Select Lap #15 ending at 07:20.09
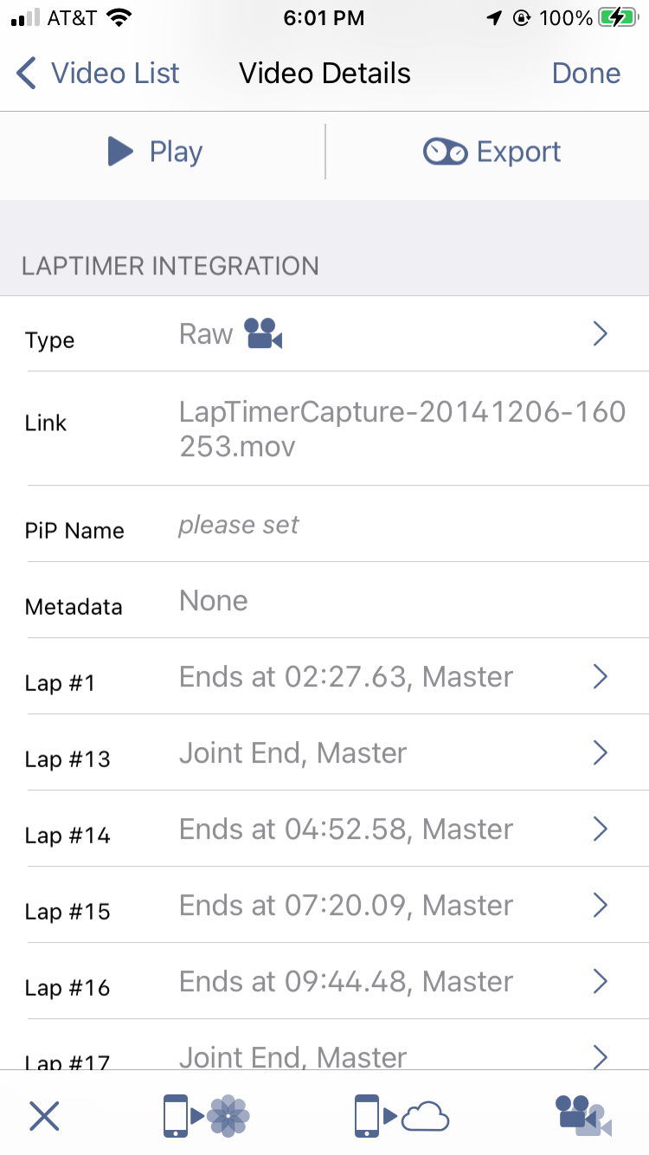This screenshot has width=649, height=1155. [x=324, y=906]
